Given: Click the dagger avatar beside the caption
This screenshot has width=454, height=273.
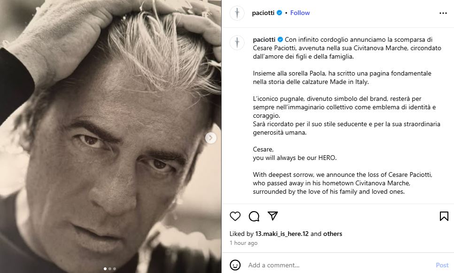Looking at the screenshot, I should (x=237, y=43).
